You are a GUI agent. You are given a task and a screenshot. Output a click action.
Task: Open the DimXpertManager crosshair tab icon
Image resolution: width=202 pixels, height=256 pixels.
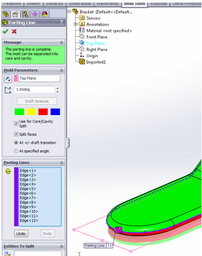35,14
